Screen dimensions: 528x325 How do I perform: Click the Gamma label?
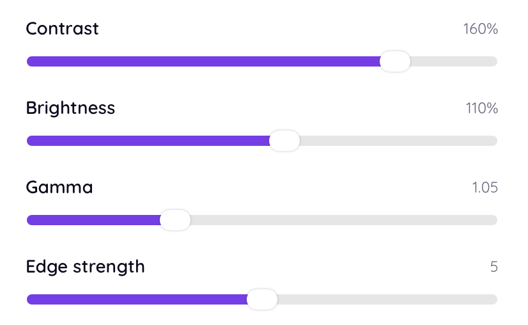59,187
